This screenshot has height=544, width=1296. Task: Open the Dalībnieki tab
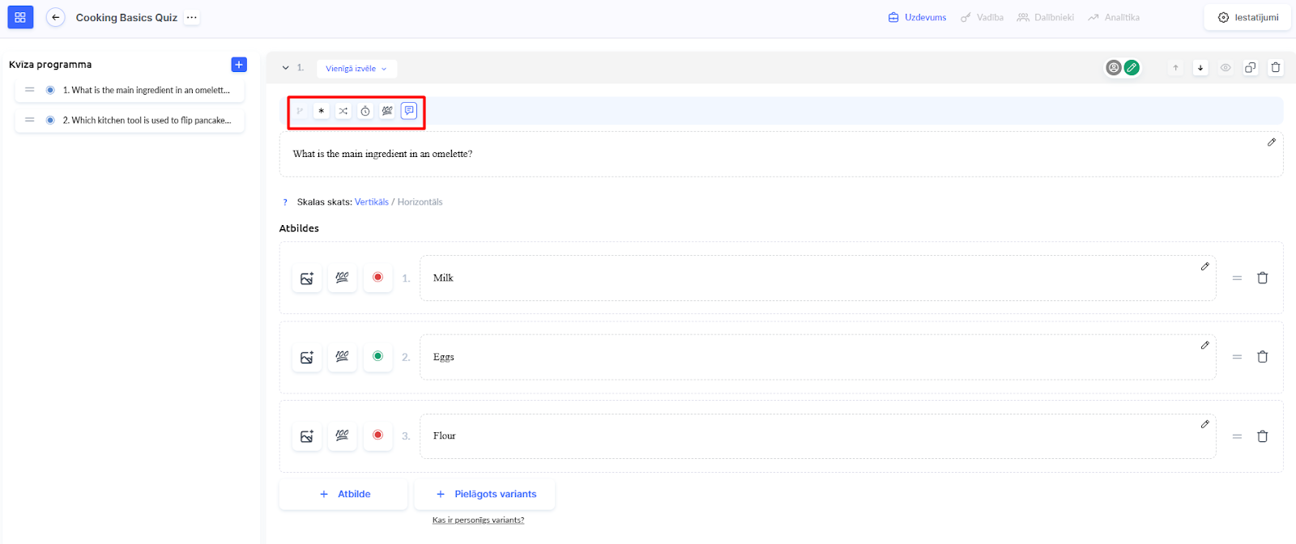1046,17
